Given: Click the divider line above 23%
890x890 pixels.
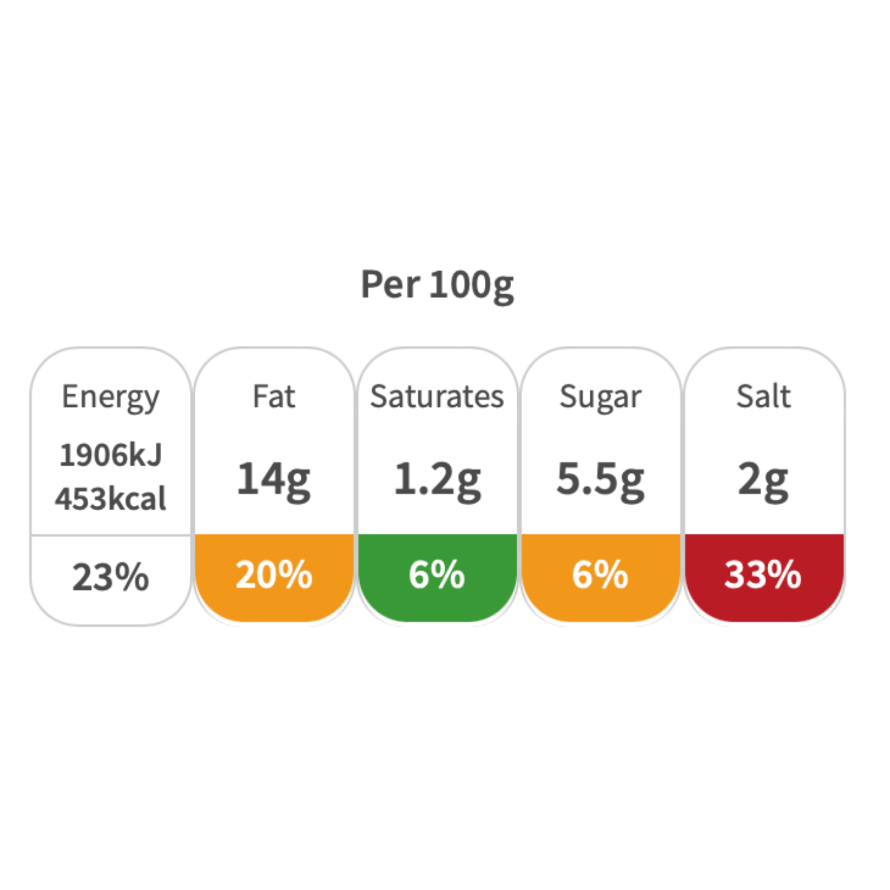Looking at the screenshot, I should tap(111, 535).
